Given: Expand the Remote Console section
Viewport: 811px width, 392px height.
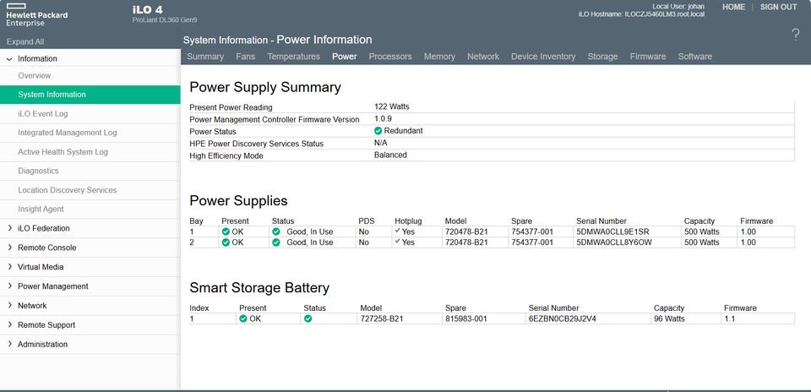Looking at the screenshot, I should point(9,248).
